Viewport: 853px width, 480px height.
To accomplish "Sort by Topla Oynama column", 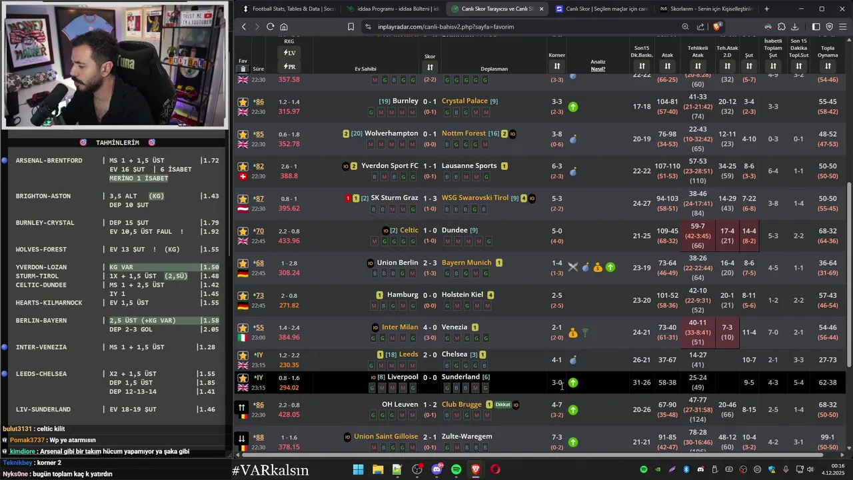I will 828,66.
